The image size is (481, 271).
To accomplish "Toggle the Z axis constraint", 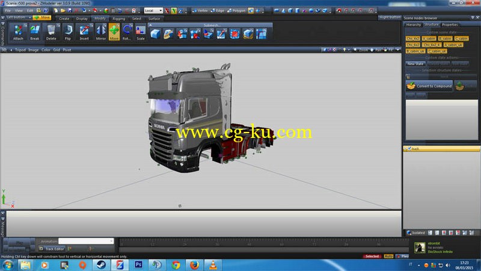I will (x=180, y=11).
